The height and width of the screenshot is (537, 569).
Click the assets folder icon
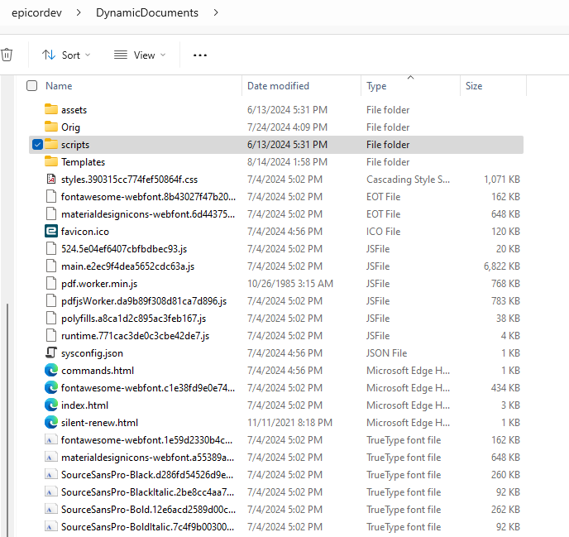point(51,109)
